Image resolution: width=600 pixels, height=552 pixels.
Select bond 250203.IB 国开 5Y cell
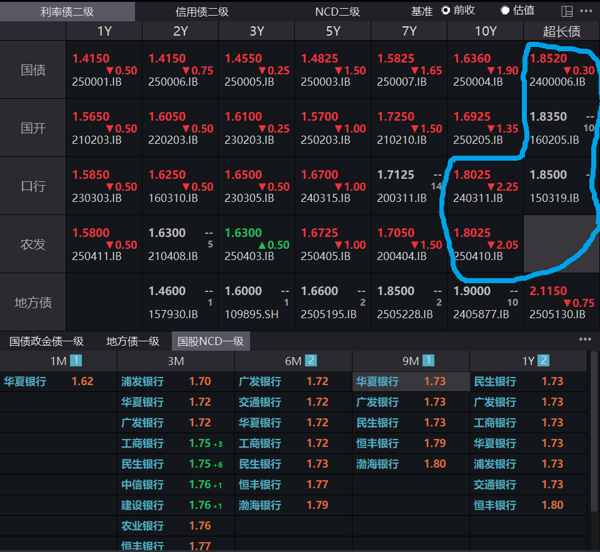[333, 128]
